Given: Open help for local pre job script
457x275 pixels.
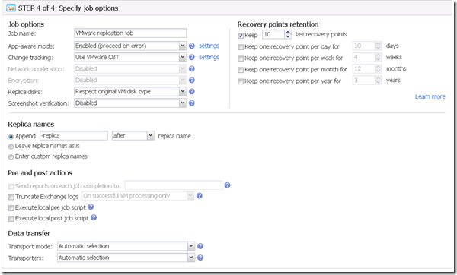Looking at the screenshot, I should coord(91,207).
